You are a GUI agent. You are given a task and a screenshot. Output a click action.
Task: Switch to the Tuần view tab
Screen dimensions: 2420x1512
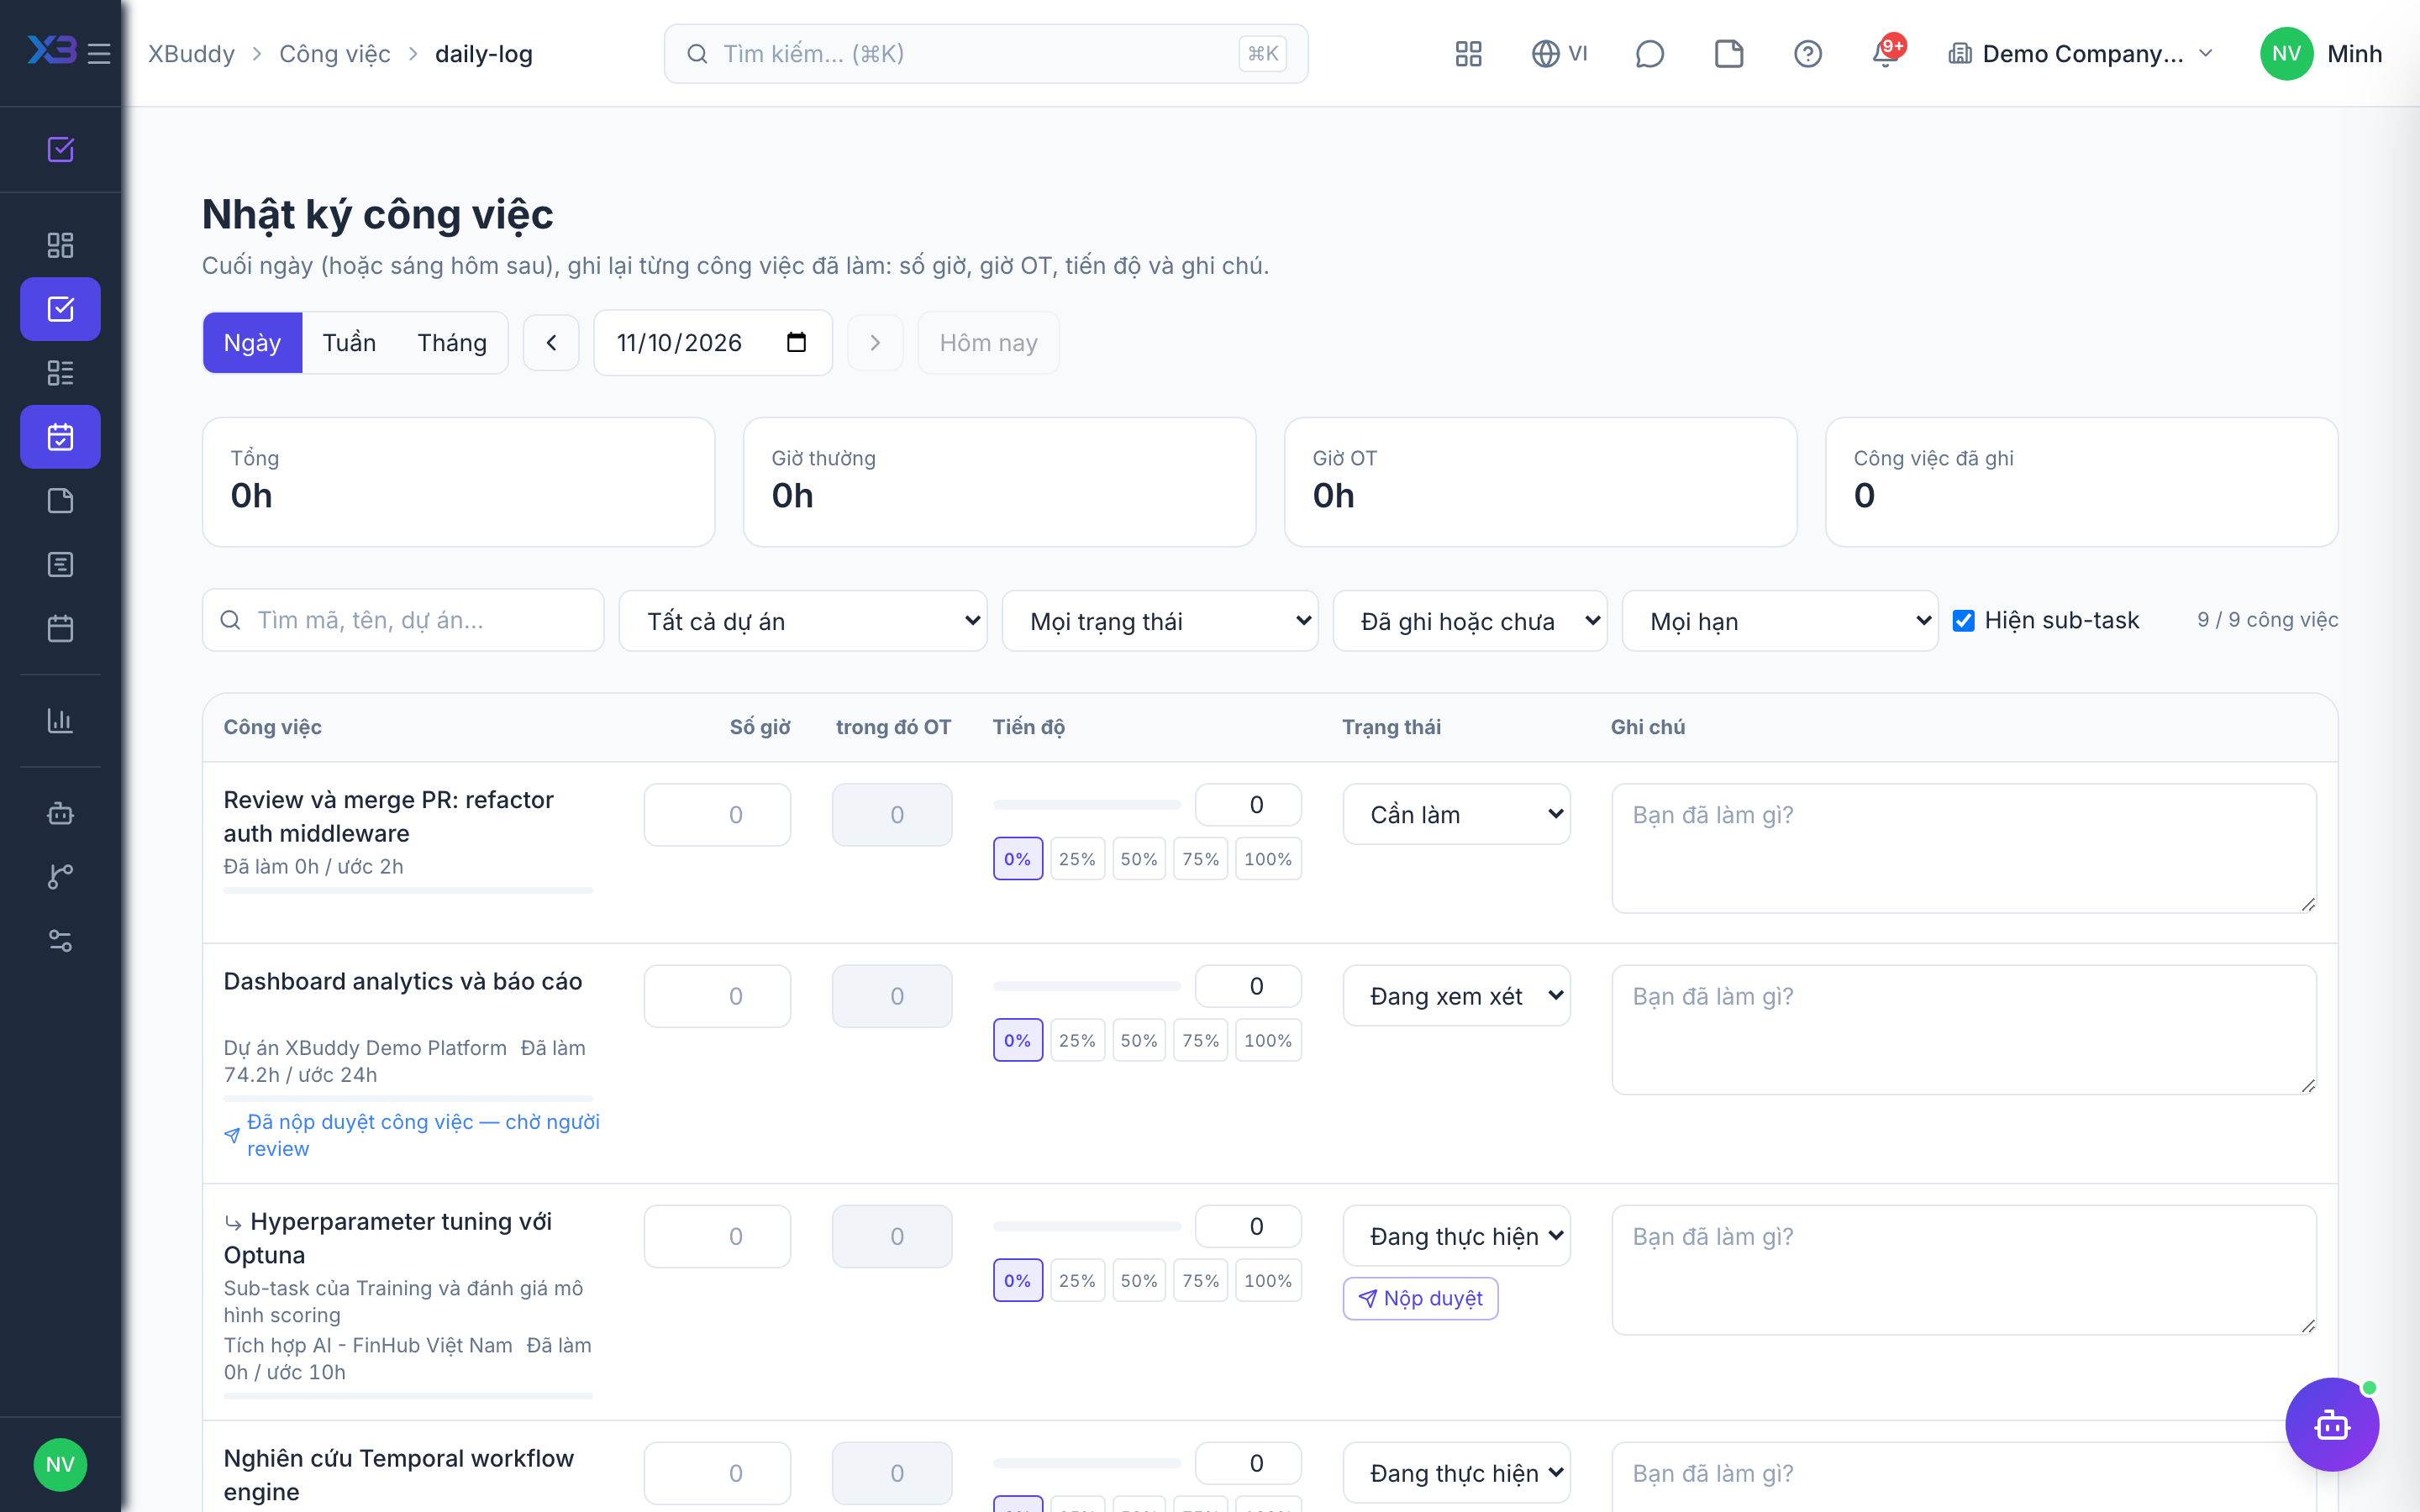[349, 343]
